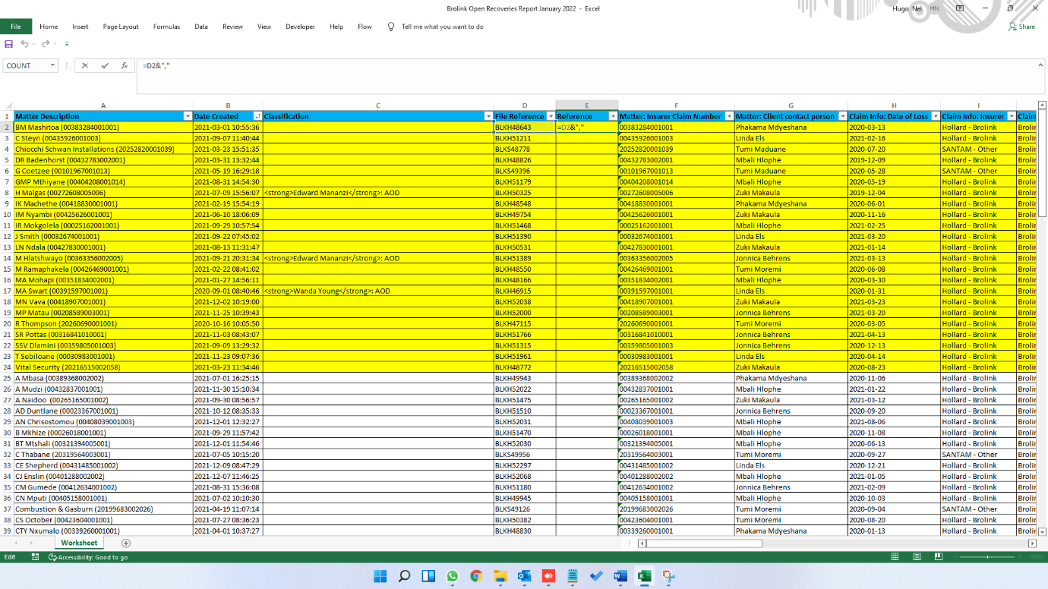Cancel the formula entry with X icon

tap(85, 66)
